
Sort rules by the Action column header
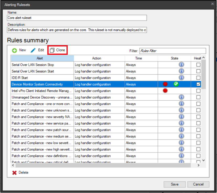coord(97,58)
